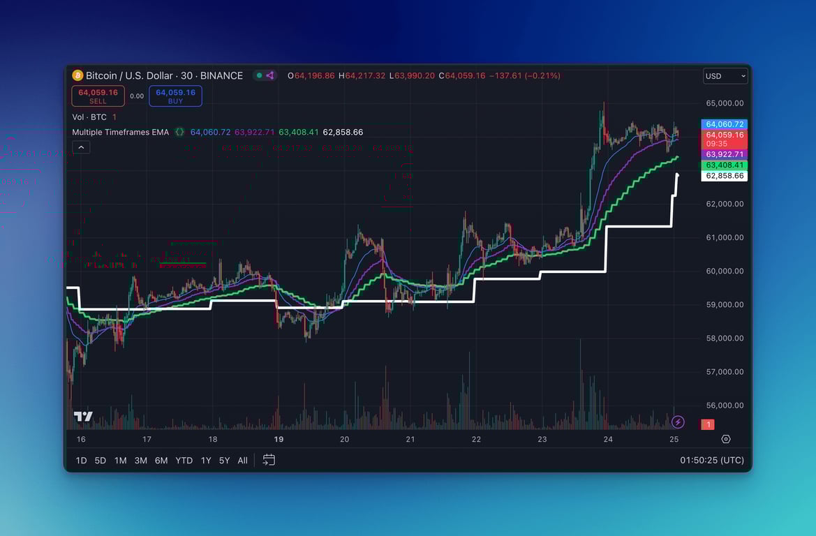Click the purple lightning bolt icon
The height and width of the screenshot is (536, 816).
[677, 422]
